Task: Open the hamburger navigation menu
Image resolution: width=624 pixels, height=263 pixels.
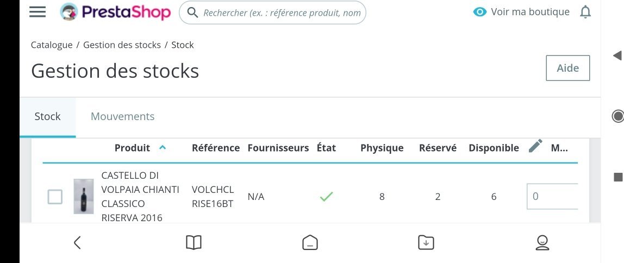Action: (x=38, y=12)
